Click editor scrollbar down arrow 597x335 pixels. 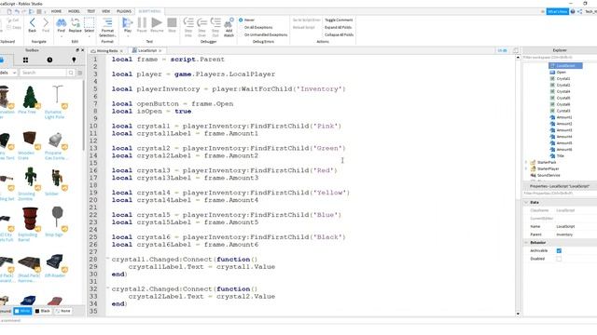click(x=518, y=314)
